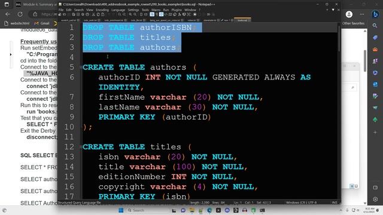Click the browser page vertical scrollbar thumb
This screenshot has height=215, width=383.
[365, 61]
